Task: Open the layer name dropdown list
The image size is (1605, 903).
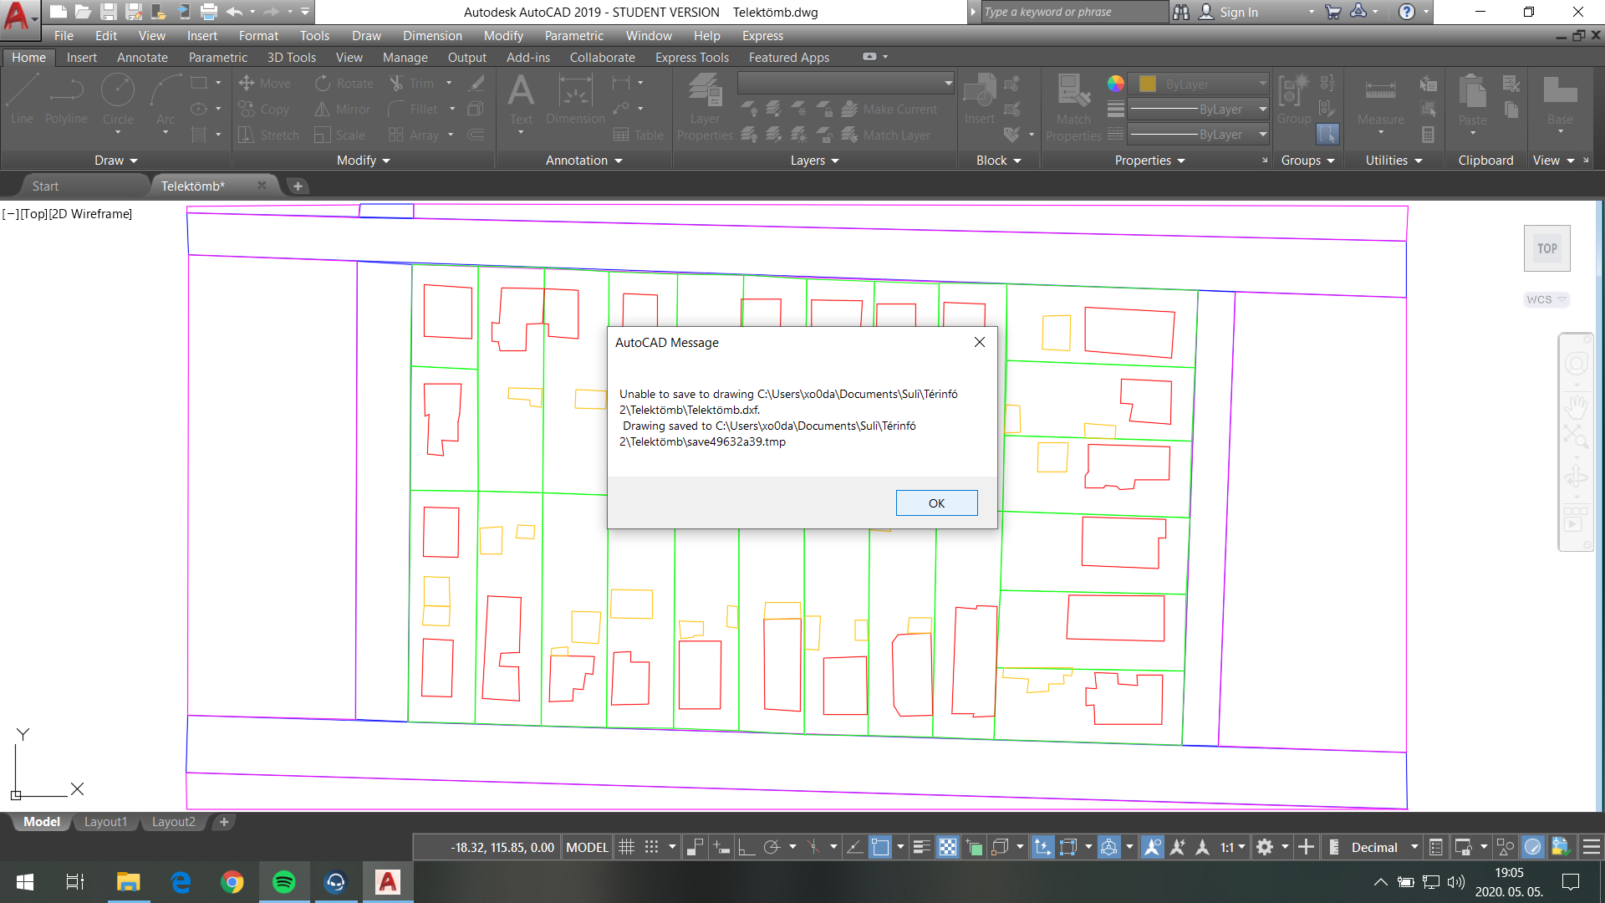Action: (846, 83)
